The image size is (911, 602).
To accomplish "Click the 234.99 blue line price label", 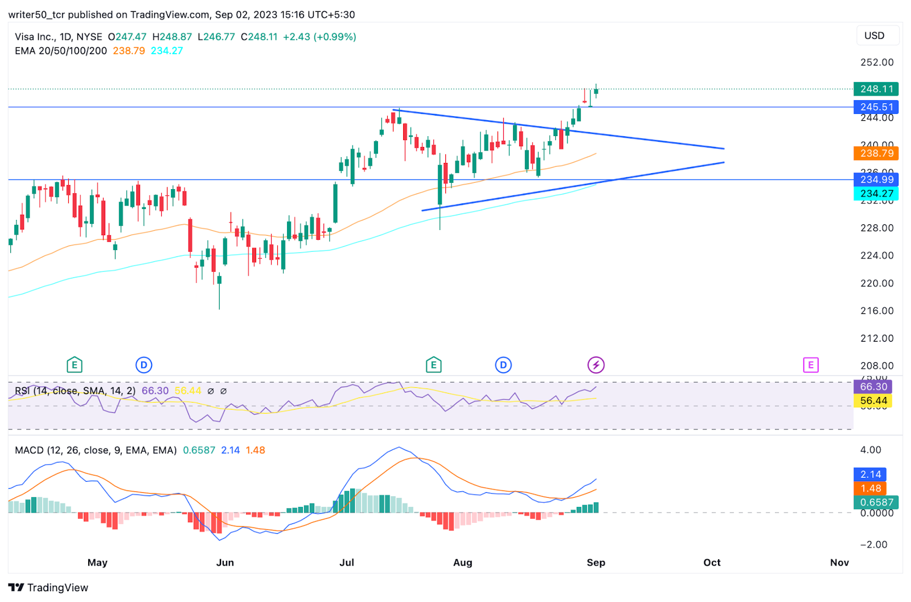I will pos(876,179).
